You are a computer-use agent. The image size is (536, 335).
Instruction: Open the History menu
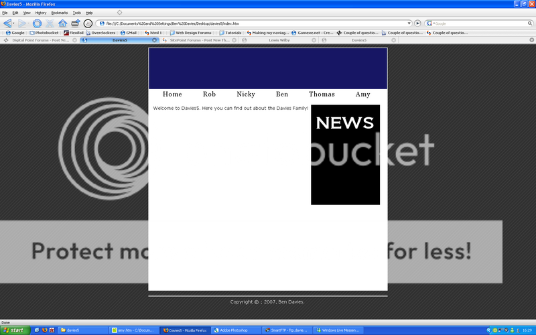pyautogui.click(x=41, y=13)
